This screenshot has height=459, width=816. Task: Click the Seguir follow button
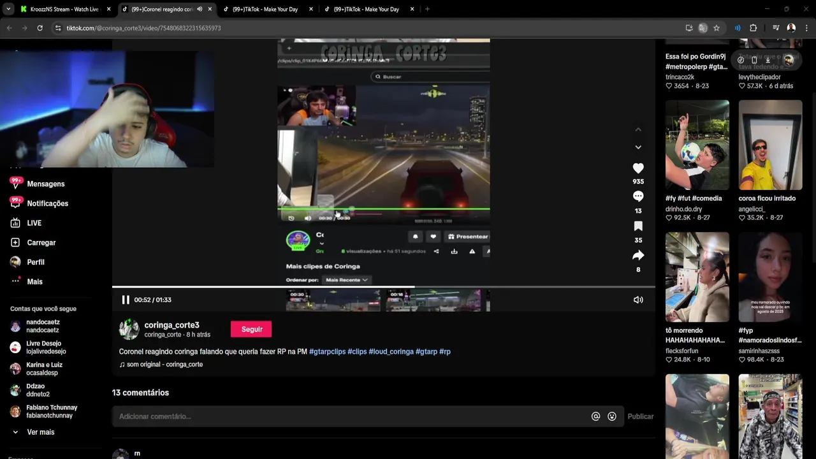(x=252, y=329)
